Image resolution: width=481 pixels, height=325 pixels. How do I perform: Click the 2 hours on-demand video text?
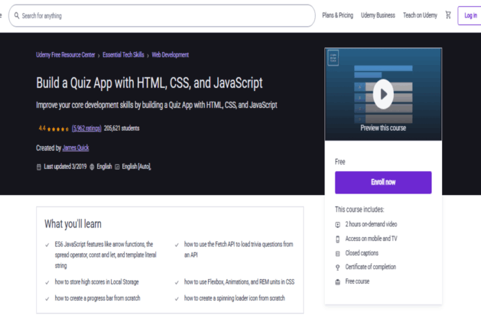coord(371,224)
